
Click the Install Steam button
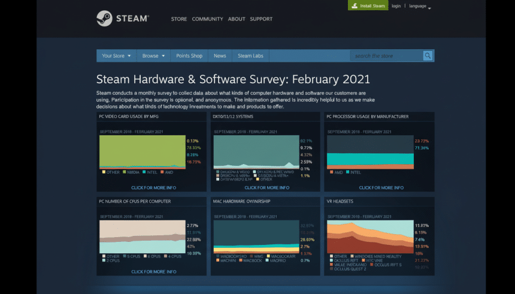click(x=368, y=5)
